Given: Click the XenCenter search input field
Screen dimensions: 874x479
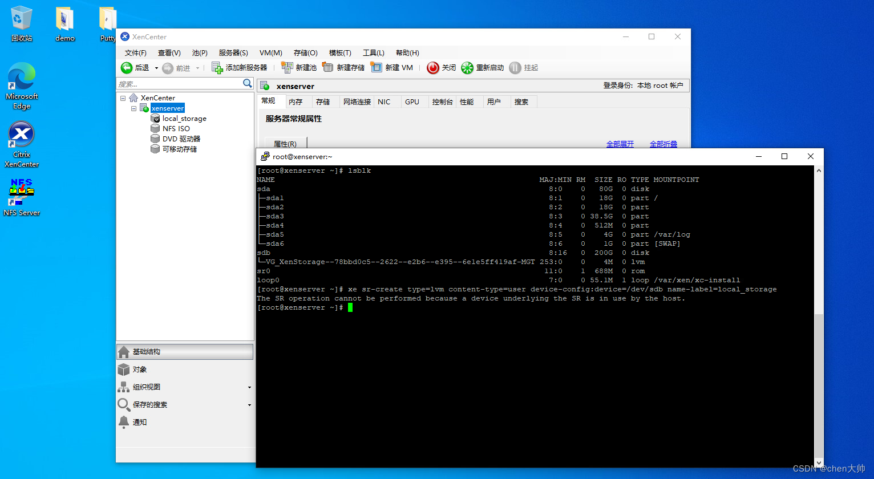Looking at the screenshot, I should 179,84.
